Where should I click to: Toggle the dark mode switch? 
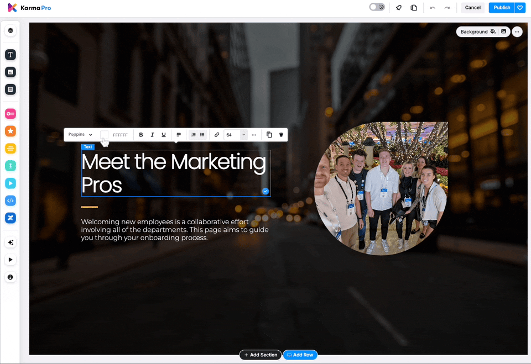tap(377, 7)
